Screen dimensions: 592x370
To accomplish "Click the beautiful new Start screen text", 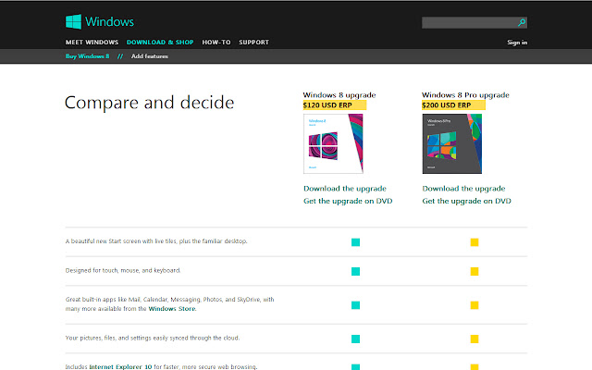I will tap(156, 241).
